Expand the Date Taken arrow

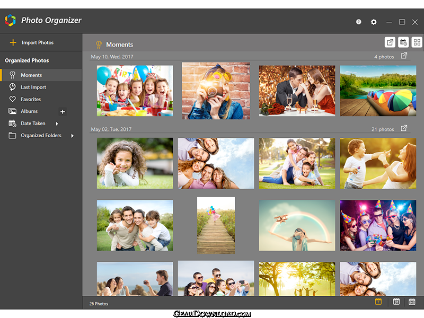point(57,123)
